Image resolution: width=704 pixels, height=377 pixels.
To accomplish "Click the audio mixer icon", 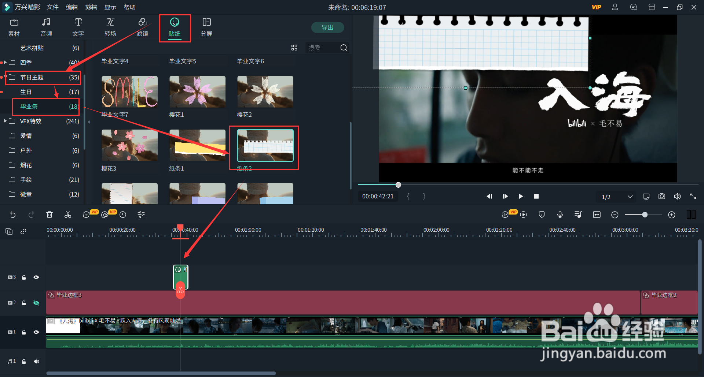I will click(578, 215).
